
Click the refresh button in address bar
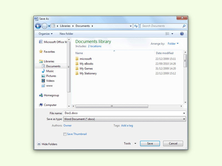coord(136,26)
